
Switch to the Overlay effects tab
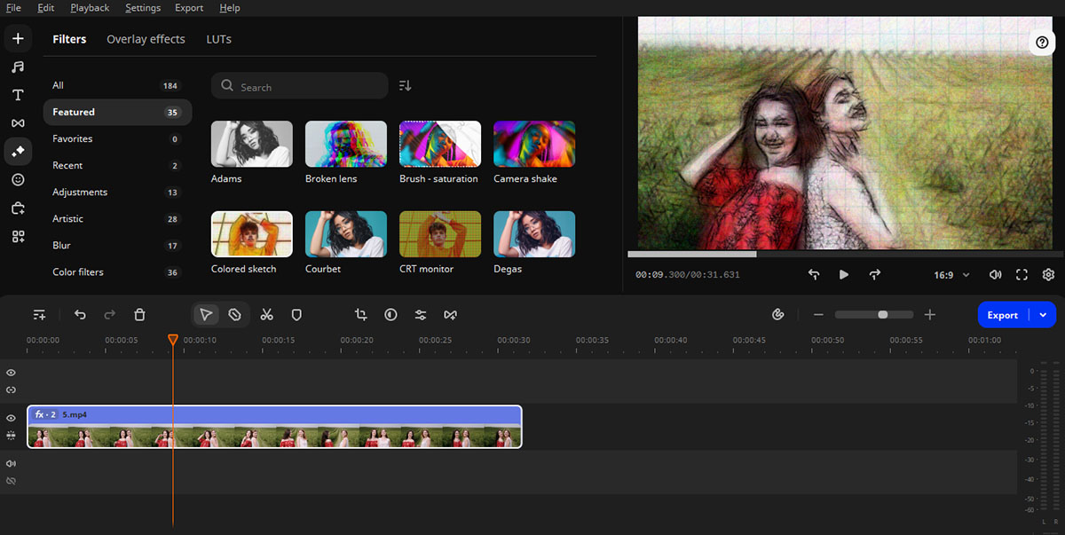(146, 39)
